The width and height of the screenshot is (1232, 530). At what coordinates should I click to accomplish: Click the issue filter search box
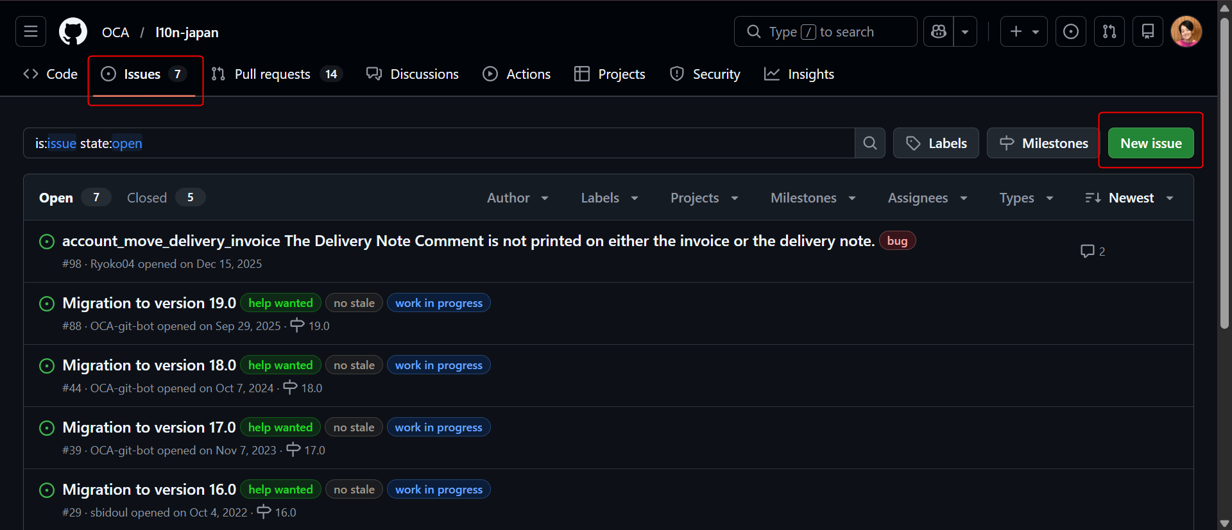click(x=439, y=143)
